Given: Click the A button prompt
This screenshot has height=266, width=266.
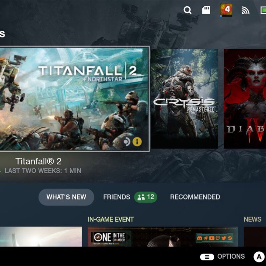Looking at the screenshot, I should coord(259,257).
